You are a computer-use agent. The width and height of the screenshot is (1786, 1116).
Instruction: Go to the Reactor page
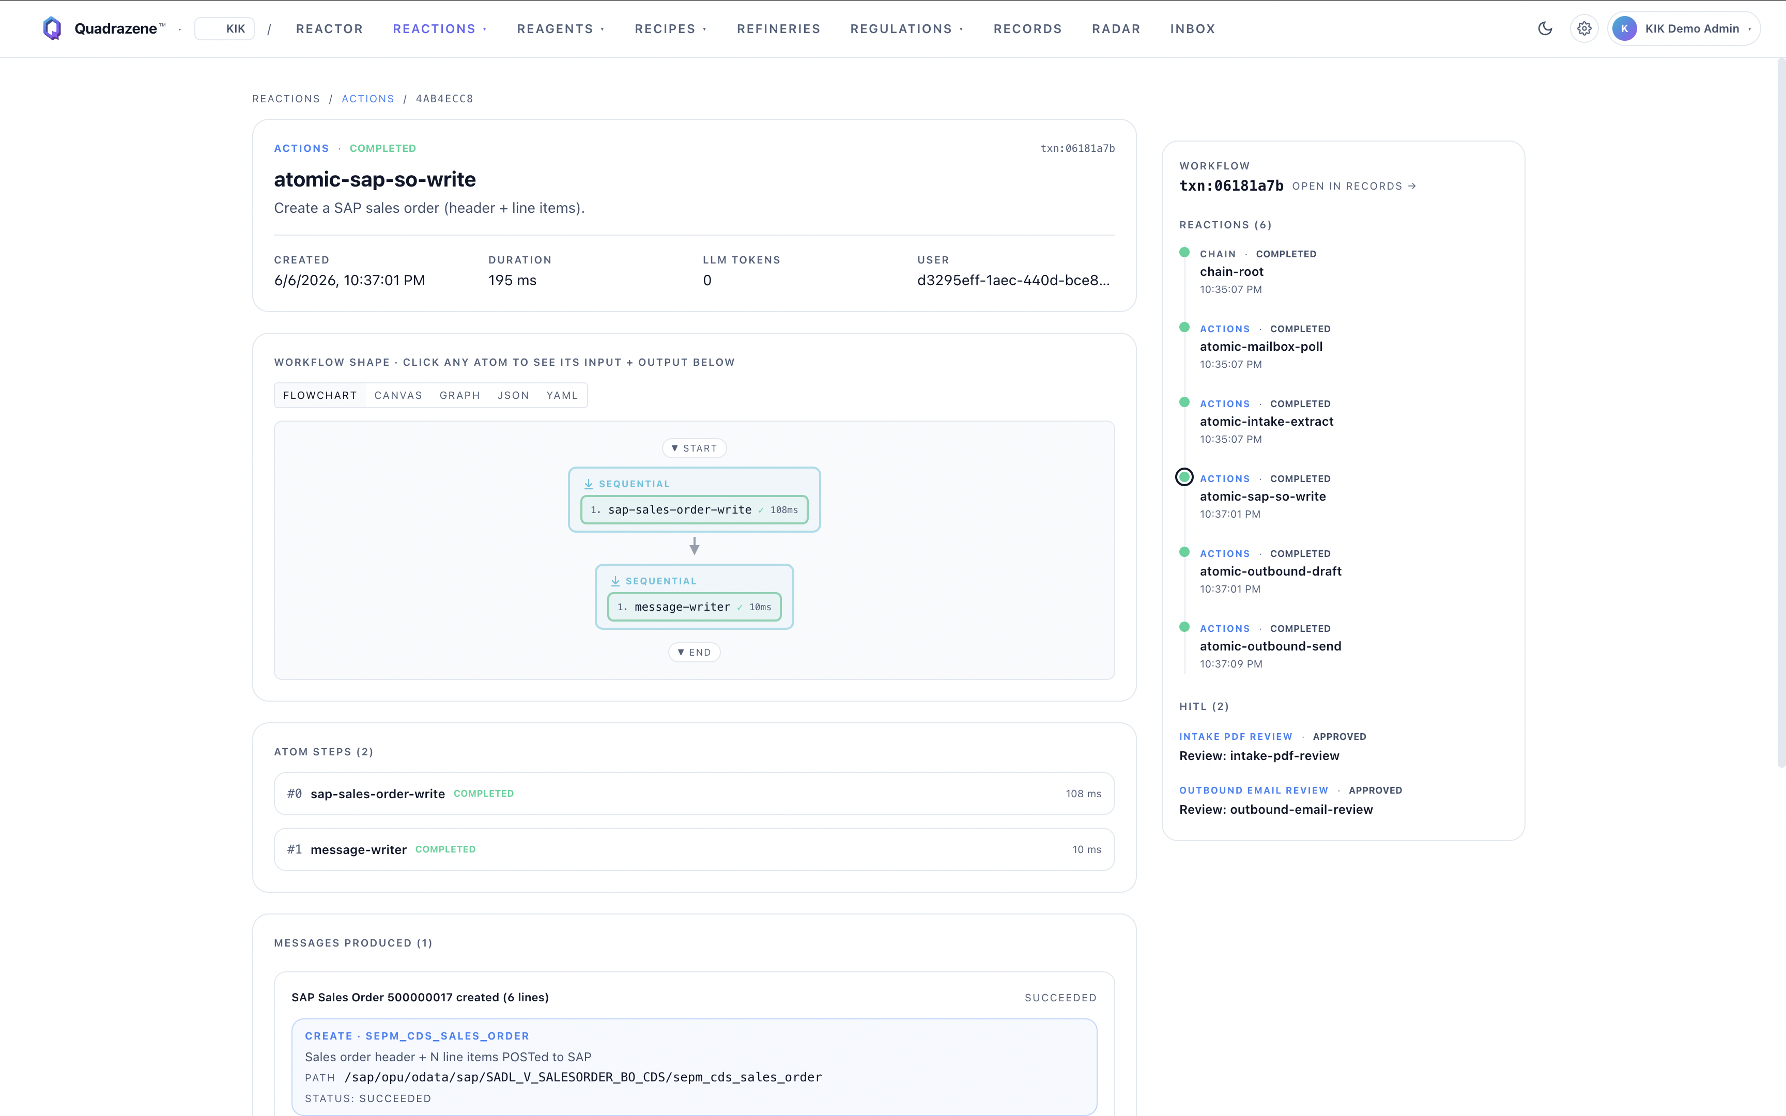[329, 29]
